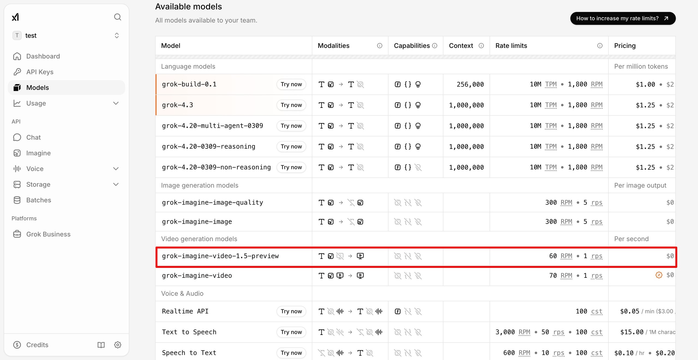Click grok-imagine-video model name
698x360 pixels.
point(197,276)
